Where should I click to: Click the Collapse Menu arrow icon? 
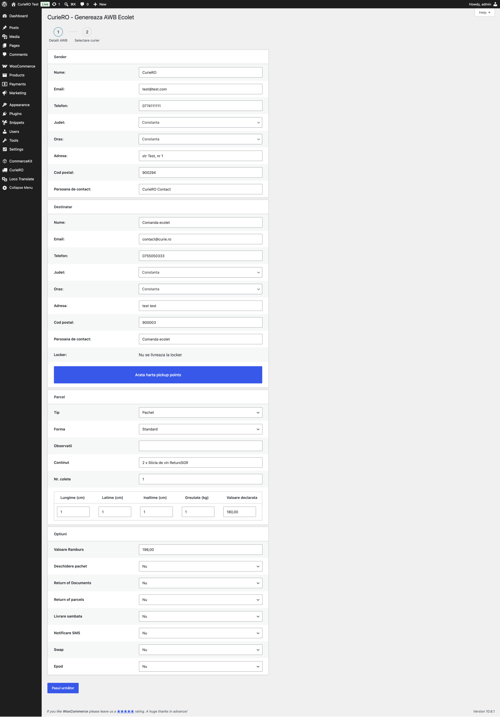pos(5,188)
